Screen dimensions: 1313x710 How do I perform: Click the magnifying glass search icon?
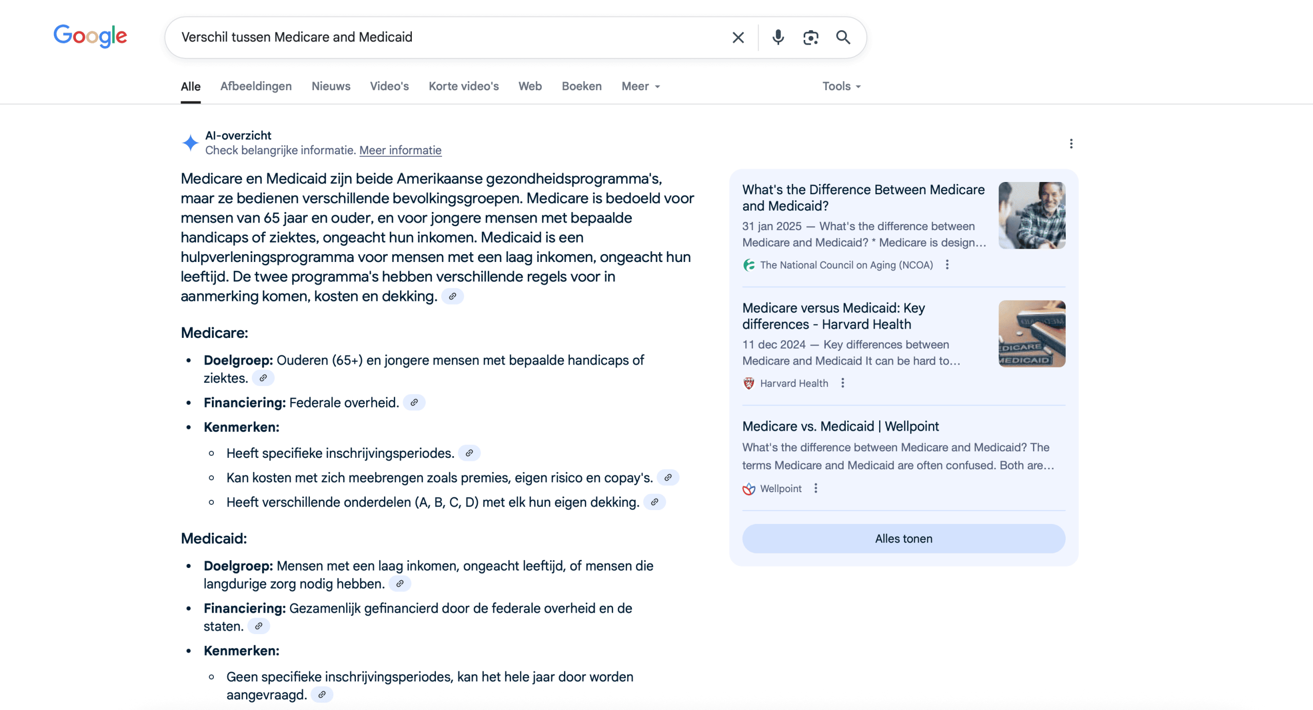pos(843,37)
